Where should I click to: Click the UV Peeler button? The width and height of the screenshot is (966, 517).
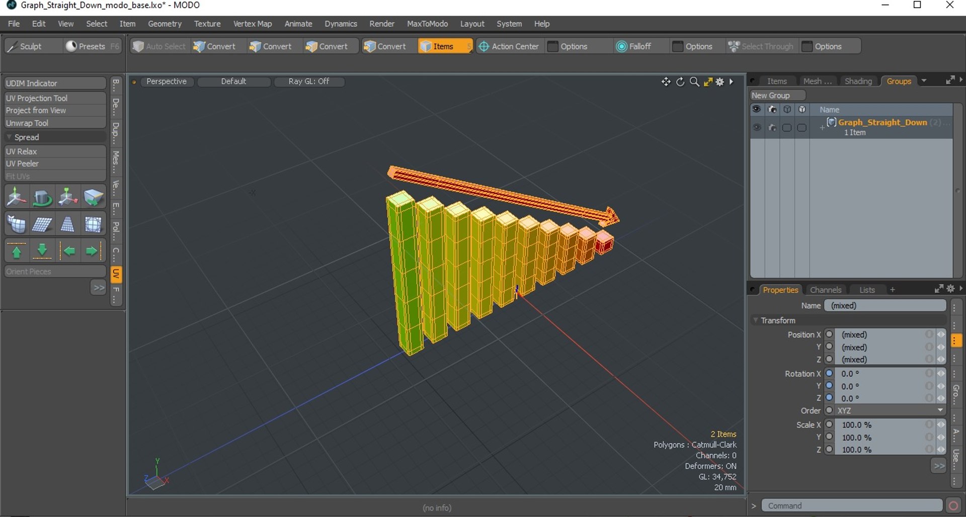pyautogui.click(x=55, y=163)
